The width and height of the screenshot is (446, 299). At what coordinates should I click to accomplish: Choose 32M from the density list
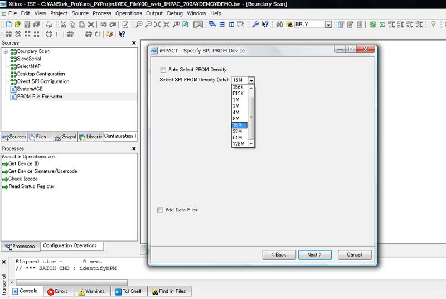coord(240,132)
